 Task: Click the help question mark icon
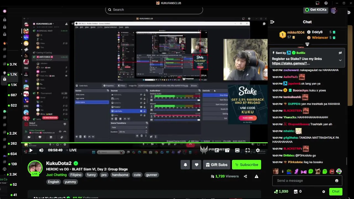point(326,3)
